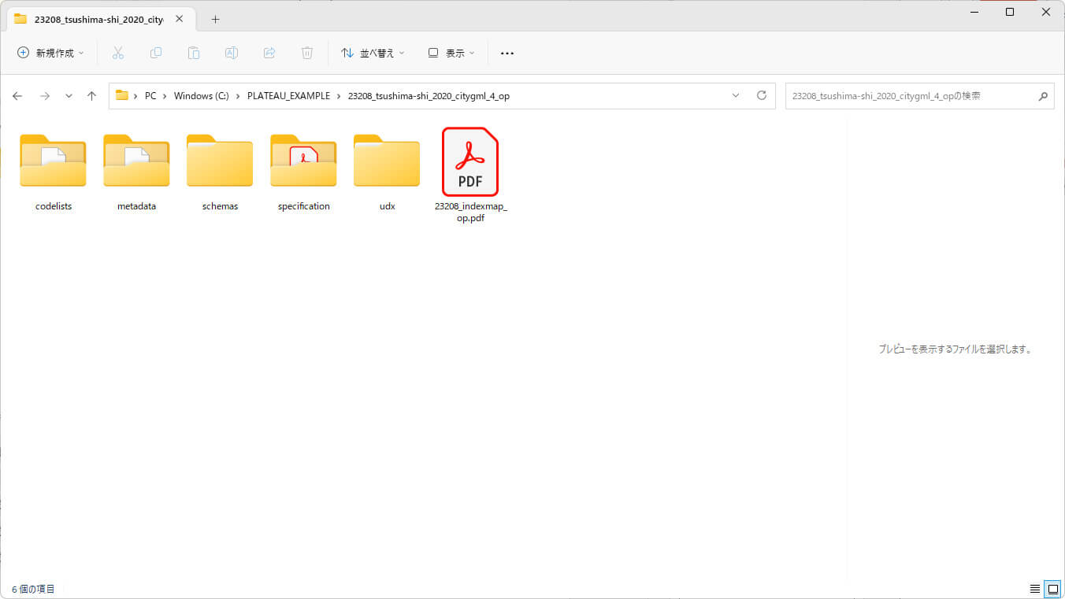This screenshot has height=599, width=1065.
Task: Navigate to Windows (C:) breadcrumb
Action: pyautogui.click(x=202, y=96)
